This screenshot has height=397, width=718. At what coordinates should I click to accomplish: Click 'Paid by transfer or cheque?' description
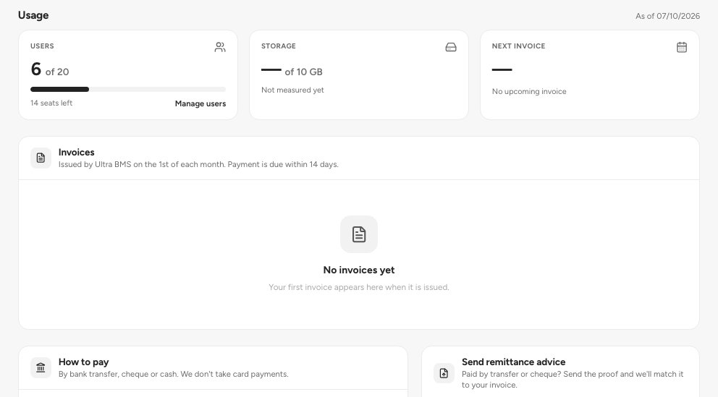573,379
